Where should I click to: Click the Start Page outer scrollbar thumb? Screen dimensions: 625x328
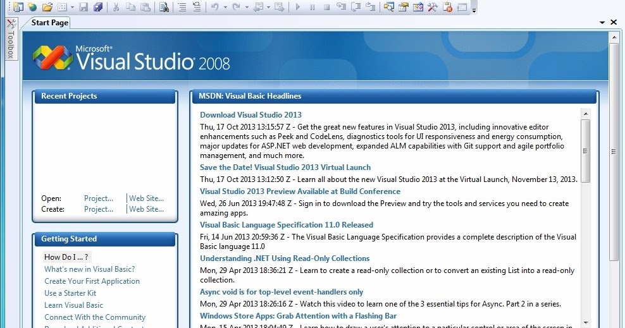click(x=614, y=152)
